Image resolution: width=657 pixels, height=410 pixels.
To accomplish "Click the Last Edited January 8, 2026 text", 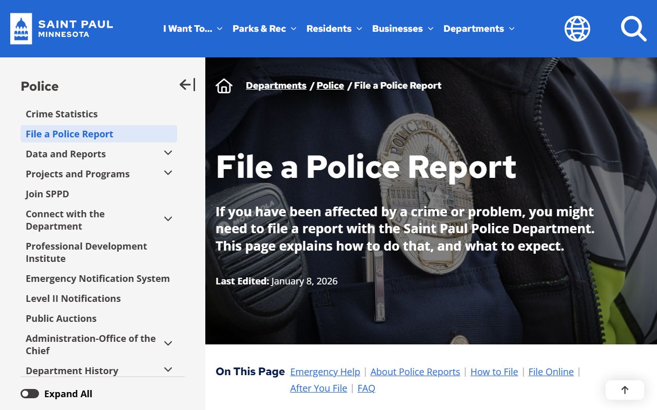I will 277,281.
